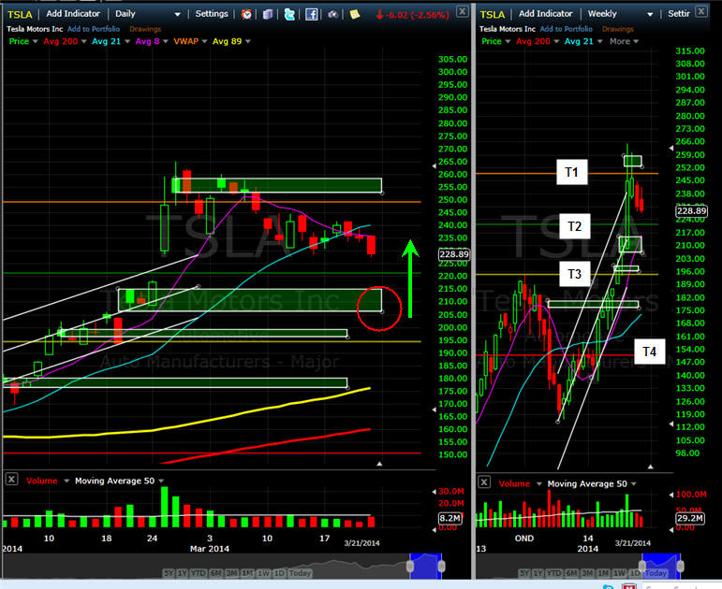Select the 6M range in Daily chart
This screenshot has height=589, width=722.
click(215, 573)
